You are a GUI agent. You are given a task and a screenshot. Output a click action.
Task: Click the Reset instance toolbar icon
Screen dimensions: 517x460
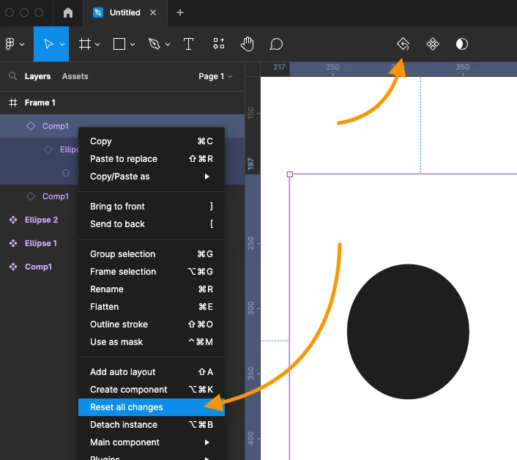pyautogui.click(x=403, y=44)
